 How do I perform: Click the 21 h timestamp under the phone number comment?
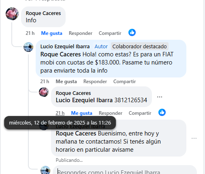[x=60, y=113]
